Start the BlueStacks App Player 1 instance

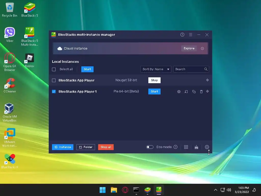pyautogui.click(x=154, y=91)
